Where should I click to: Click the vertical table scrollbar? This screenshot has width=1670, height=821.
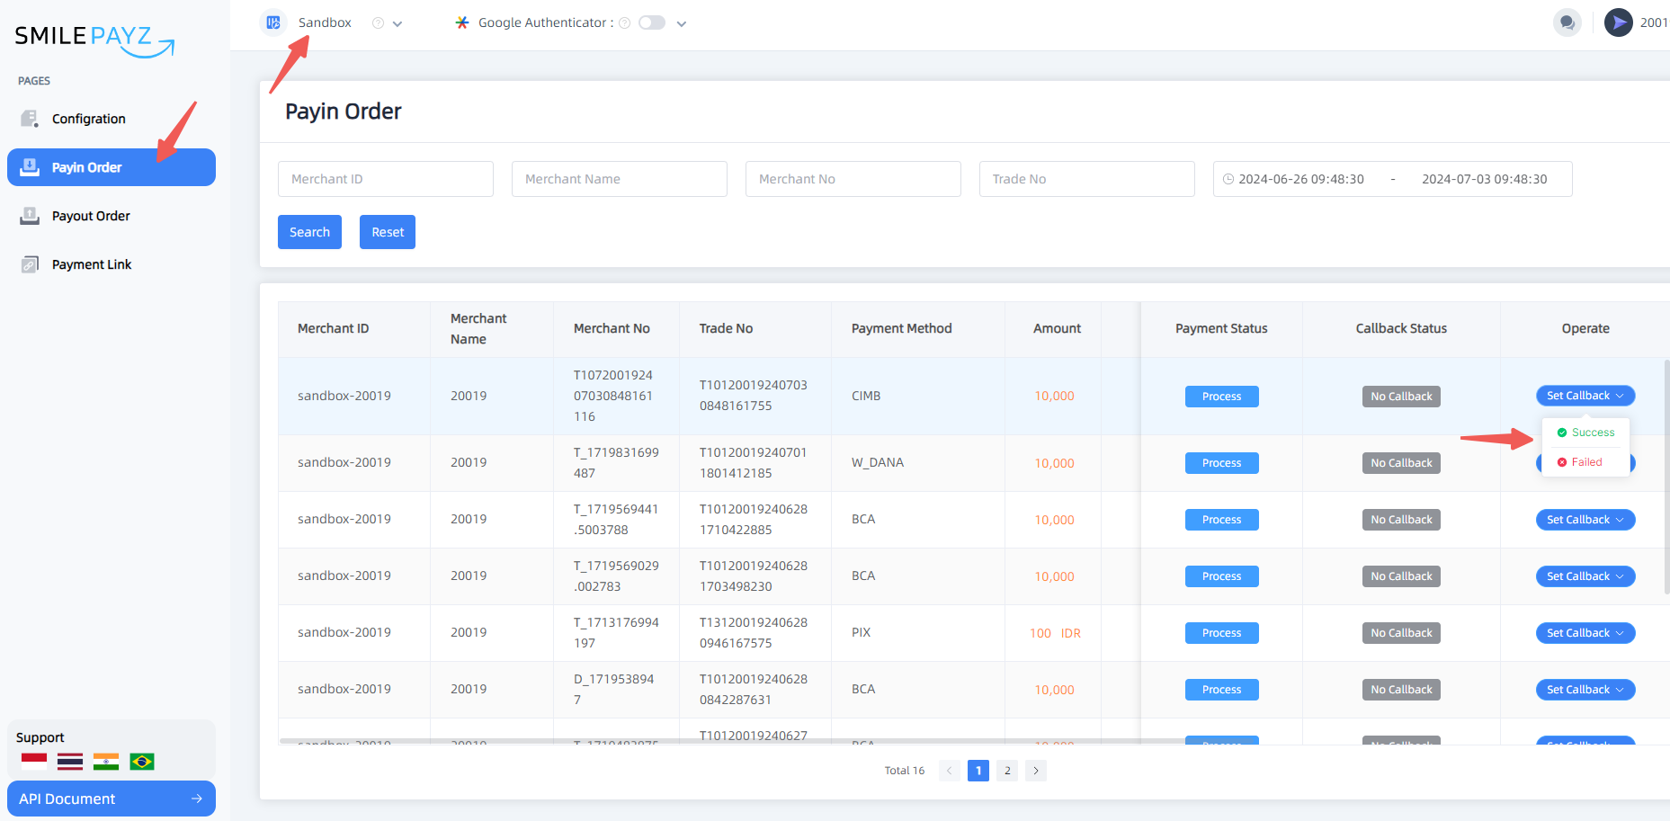tap(1666, 477)
